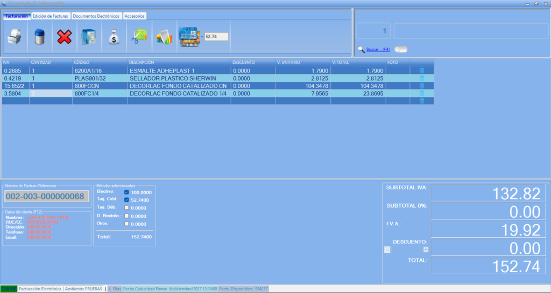Image resolution: width=551 pixels, height=293 pixels.
Task: Click the DESCRIPCIÓN column header
Action: [x=179, y=62]
